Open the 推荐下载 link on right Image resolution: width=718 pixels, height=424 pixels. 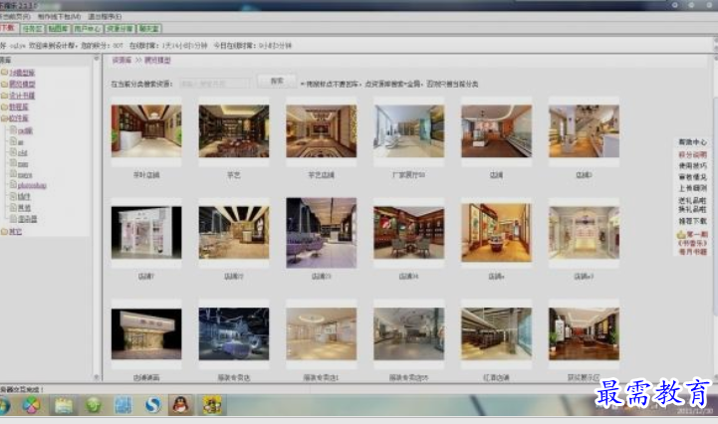point(692,221)
